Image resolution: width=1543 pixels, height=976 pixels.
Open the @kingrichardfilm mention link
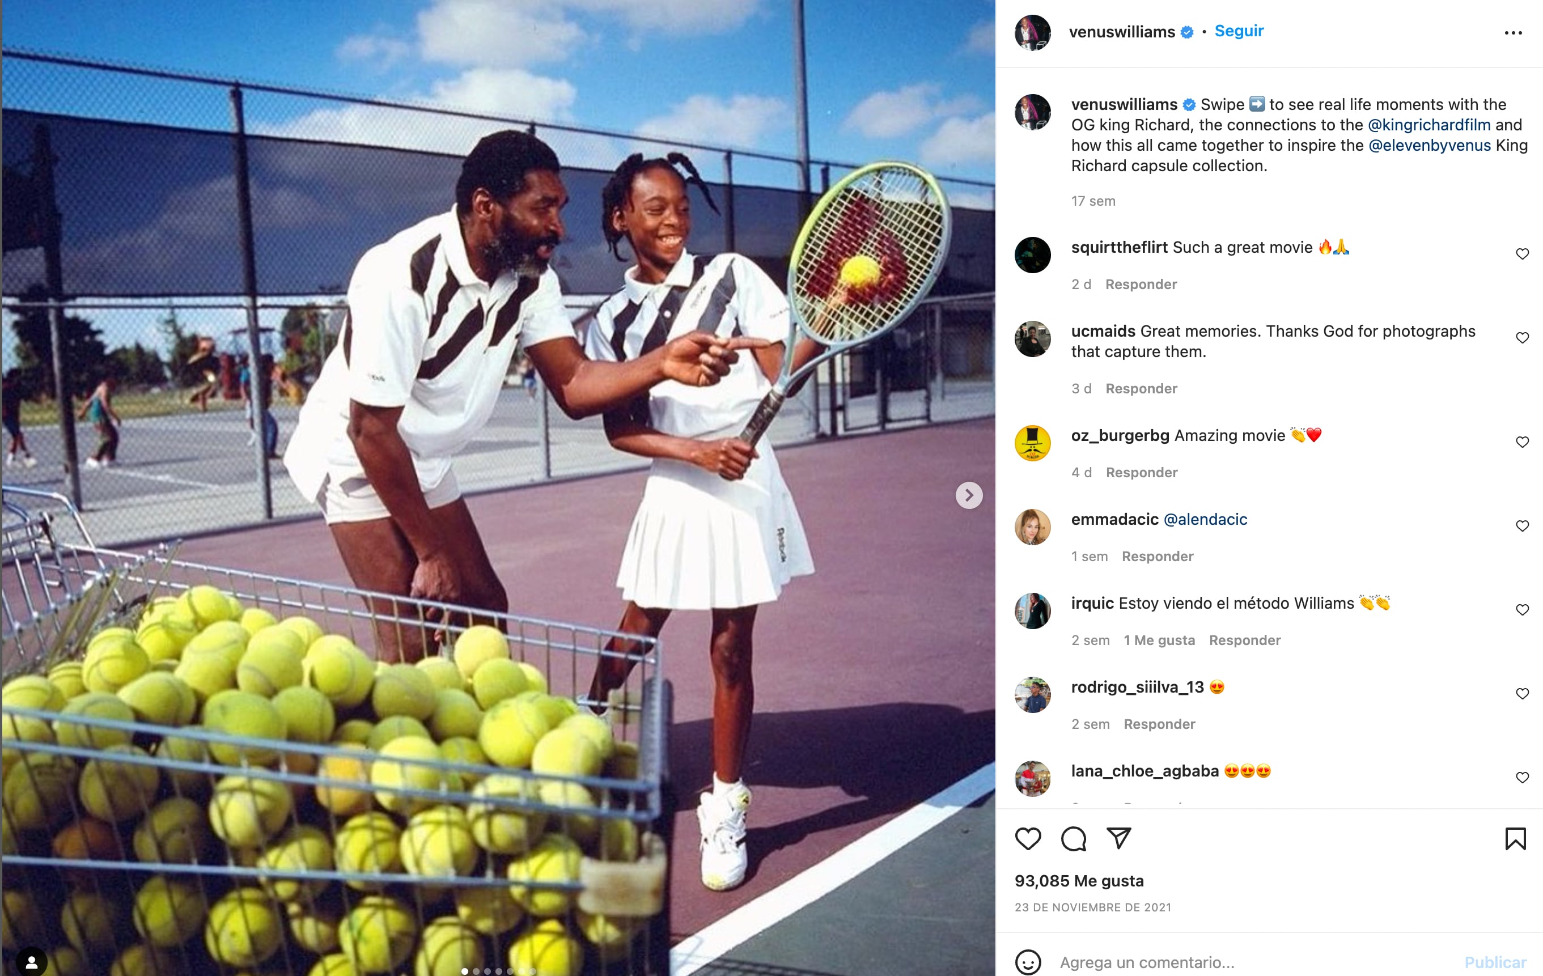(x=1429, y=125)
